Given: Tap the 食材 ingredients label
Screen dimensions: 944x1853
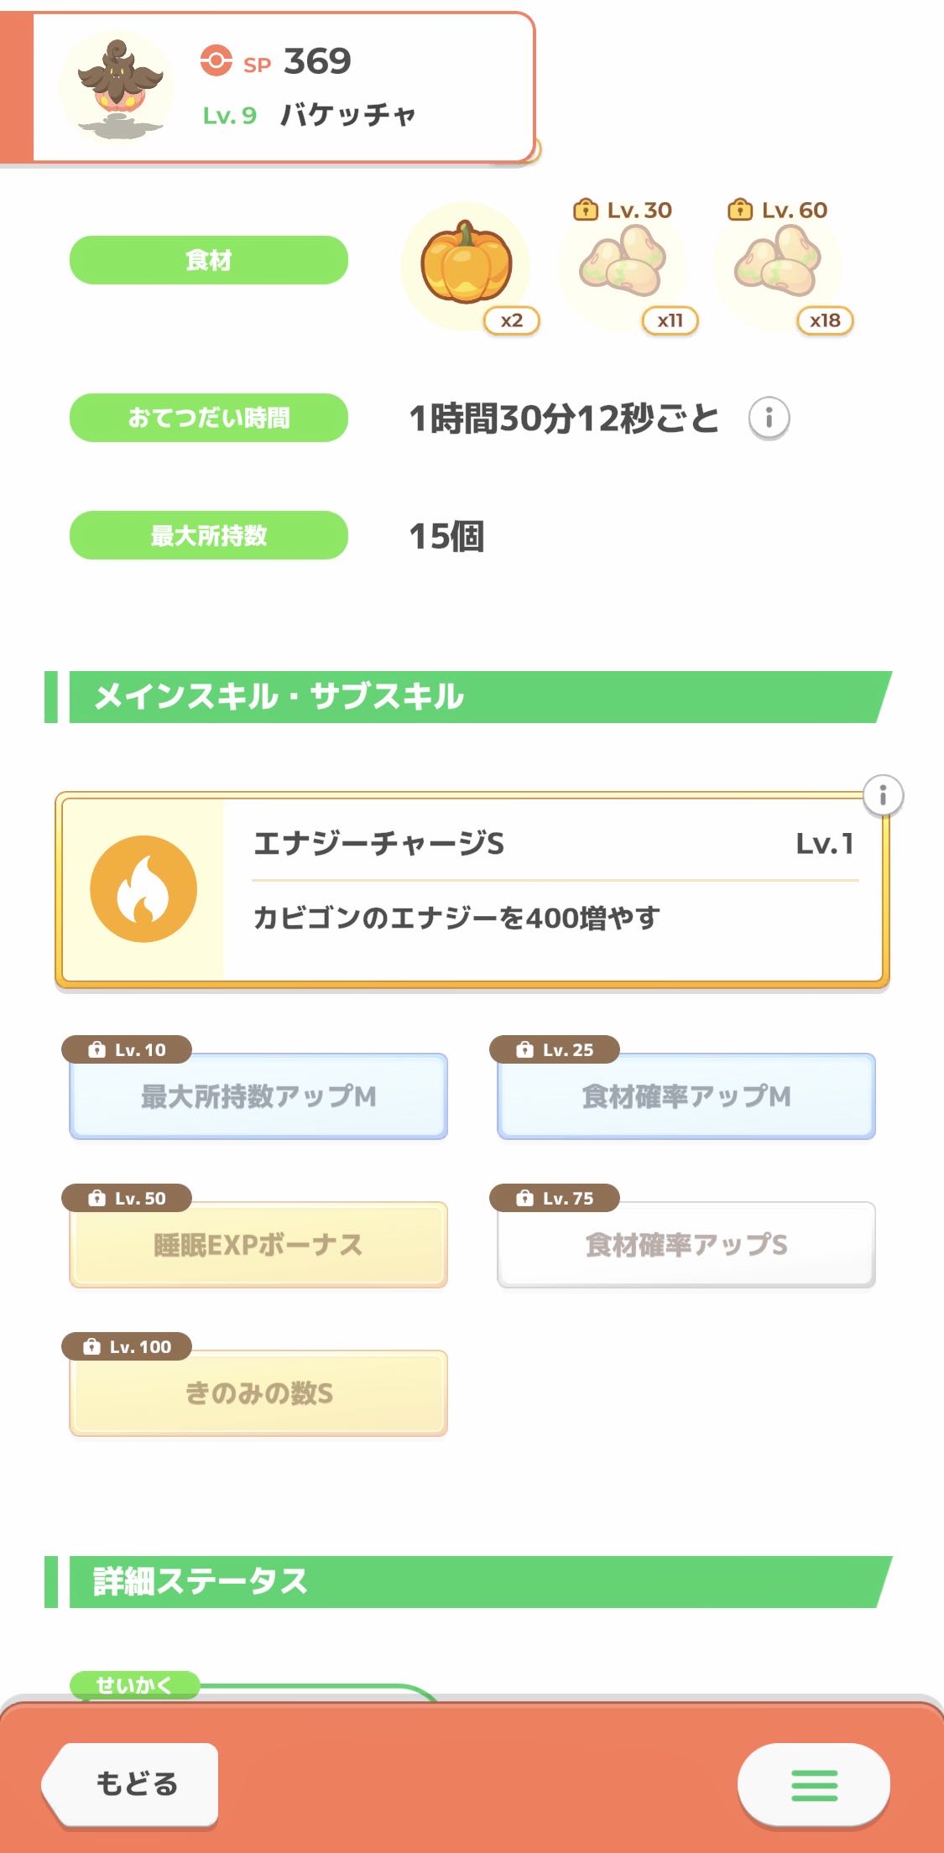Looking at the screenshot, I should pos(209,260).
